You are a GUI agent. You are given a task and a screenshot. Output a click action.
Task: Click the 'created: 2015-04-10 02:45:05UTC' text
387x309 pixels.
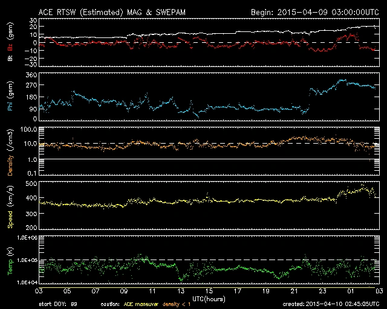tap(331, 304)
